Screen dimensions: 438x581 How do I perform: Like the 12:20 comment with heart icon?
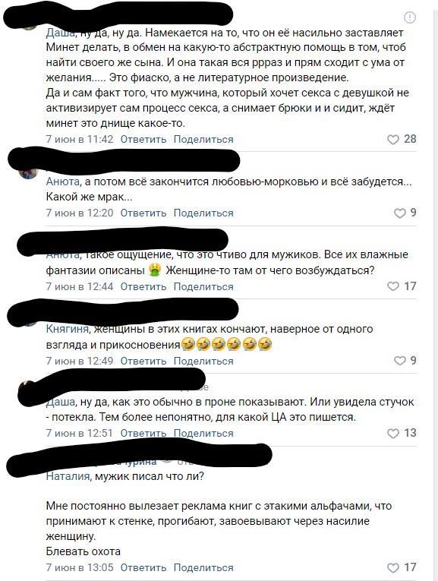pyautogui.click(x=399, y=213)
